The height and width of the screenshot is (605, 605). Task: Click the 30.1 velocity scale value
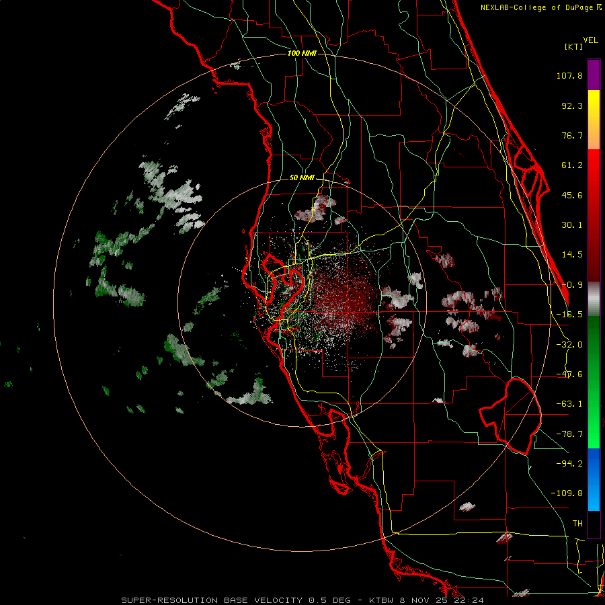[x=572, y=225]
